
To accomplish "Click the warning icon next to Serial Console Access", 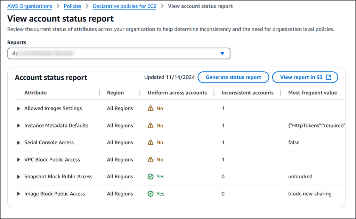I will pyautogui.click(x=151, y=142).
